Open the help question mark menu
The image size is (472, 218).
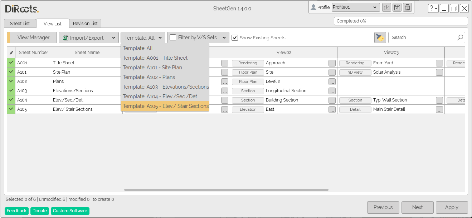click(x=433, y=9)
